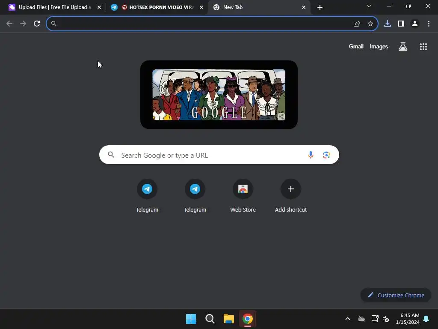
Task: Open the Chrome downloads icon
Action: [x=388, y=24]
